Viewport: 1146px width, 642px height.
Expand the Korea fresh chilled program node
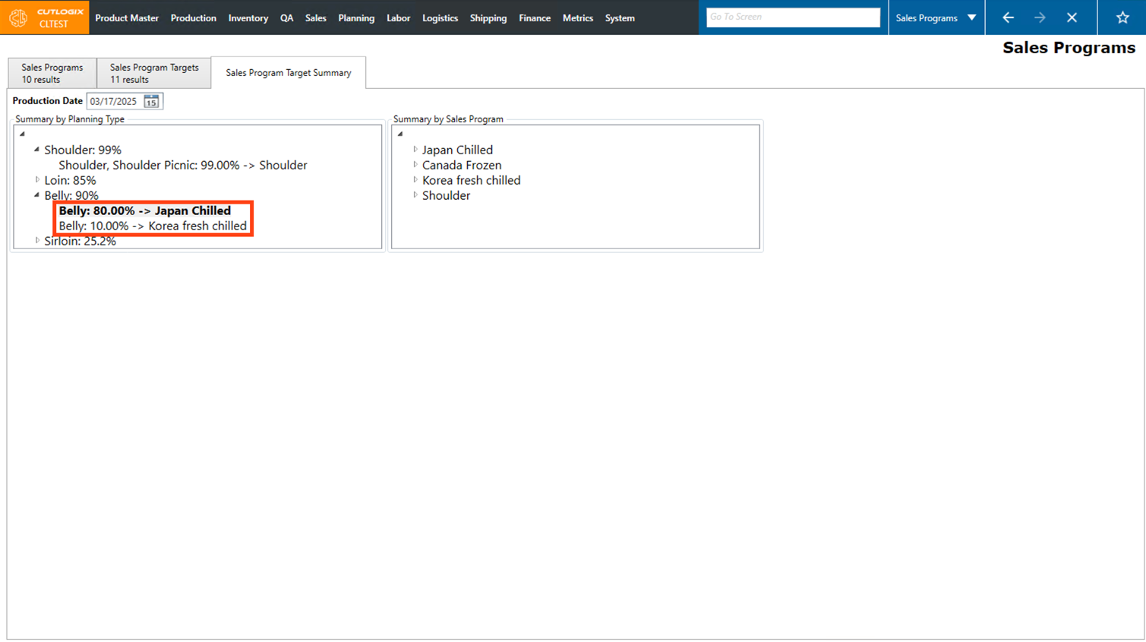(x=415, y=180)
